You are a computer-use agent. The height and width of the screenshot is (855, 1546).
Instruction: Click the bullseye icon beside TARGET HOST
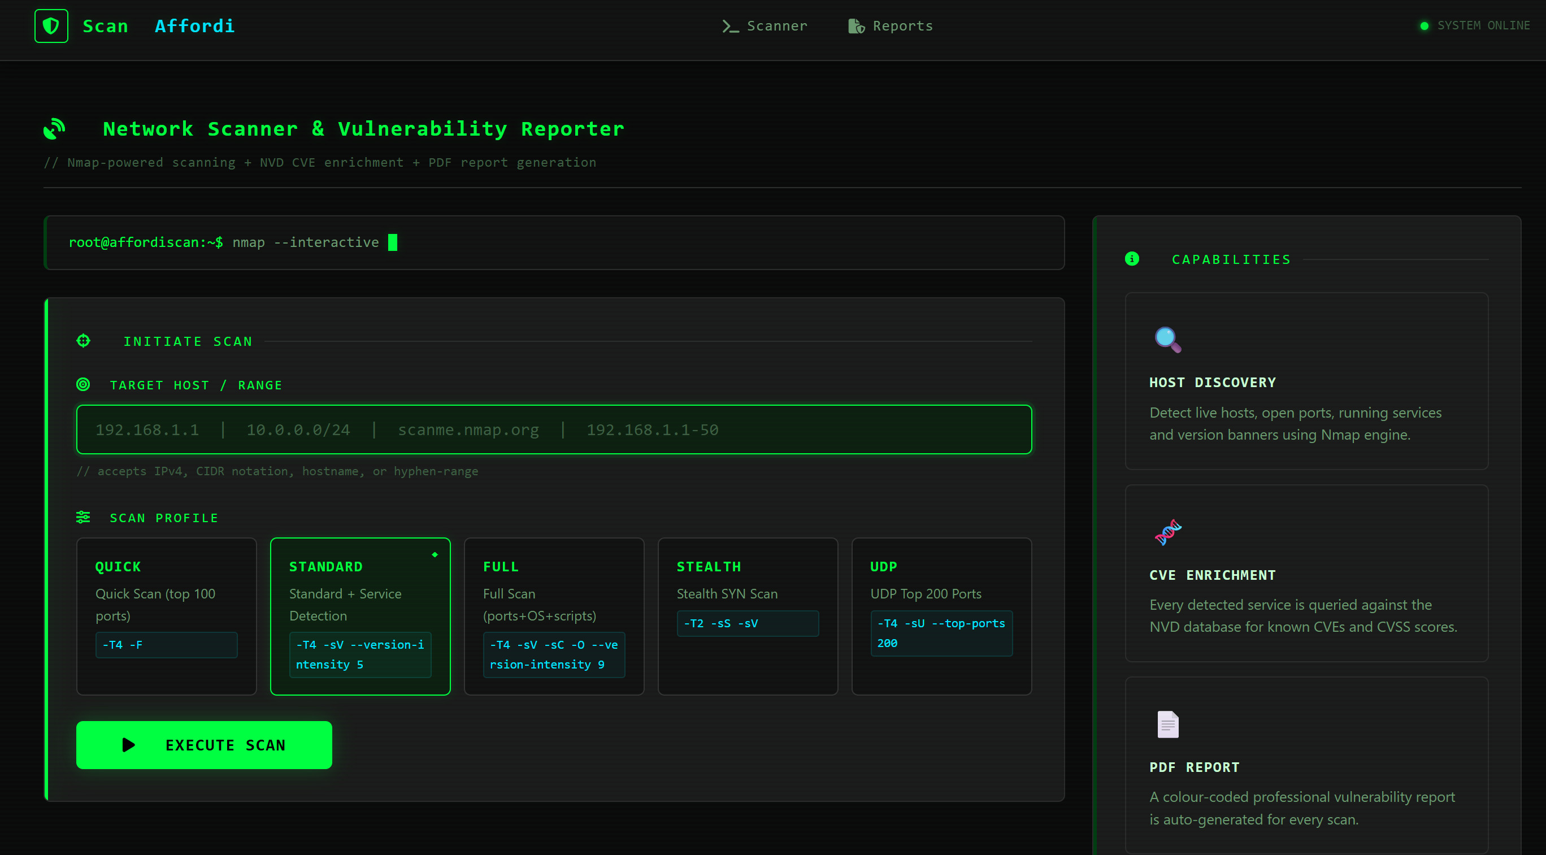point(84,385)
